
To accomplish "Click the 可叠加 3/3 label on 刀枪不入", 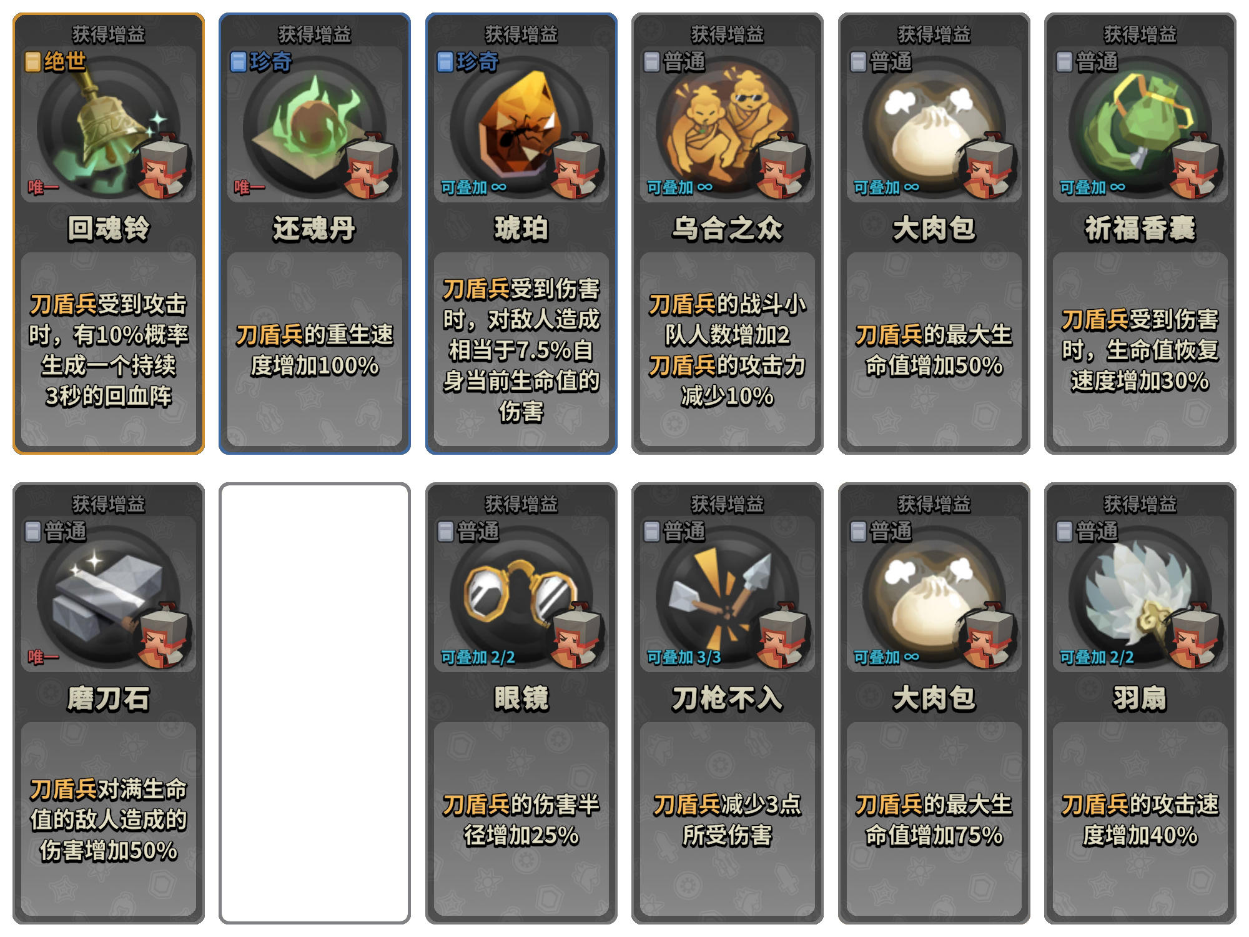I will (x=684, y=657).
